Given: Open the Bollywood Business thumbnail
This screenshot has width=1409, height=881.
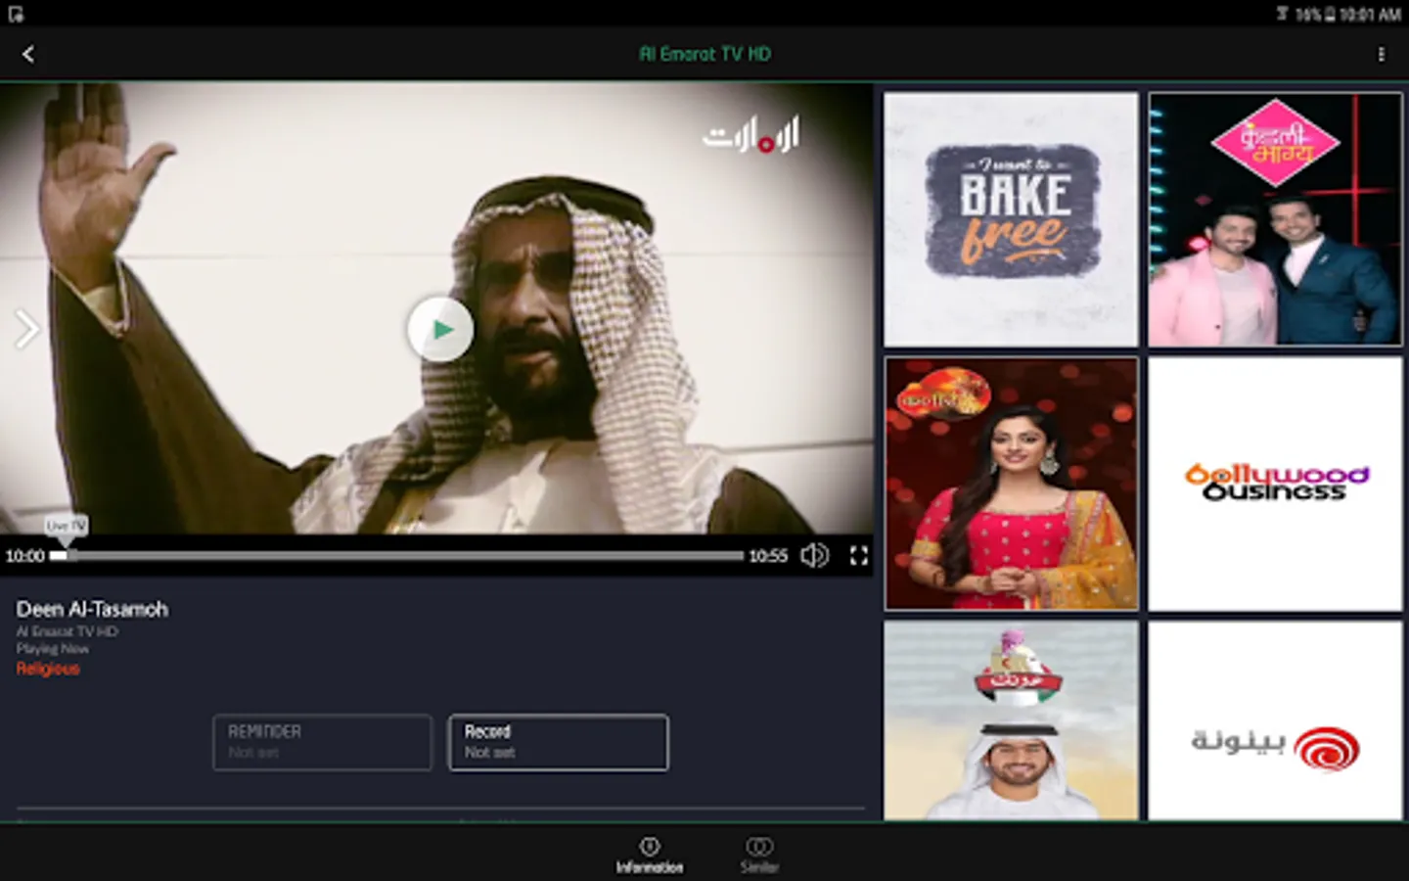Looking at the screenshot, I should [1275, 484].
